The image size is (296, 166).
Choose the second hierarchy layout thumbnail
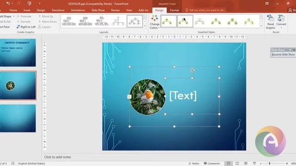[x=85, y=21]
